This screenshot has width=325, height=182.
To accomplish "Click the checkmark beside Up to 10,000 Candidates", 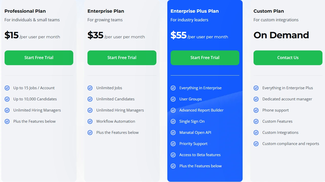I will (7, 99).
